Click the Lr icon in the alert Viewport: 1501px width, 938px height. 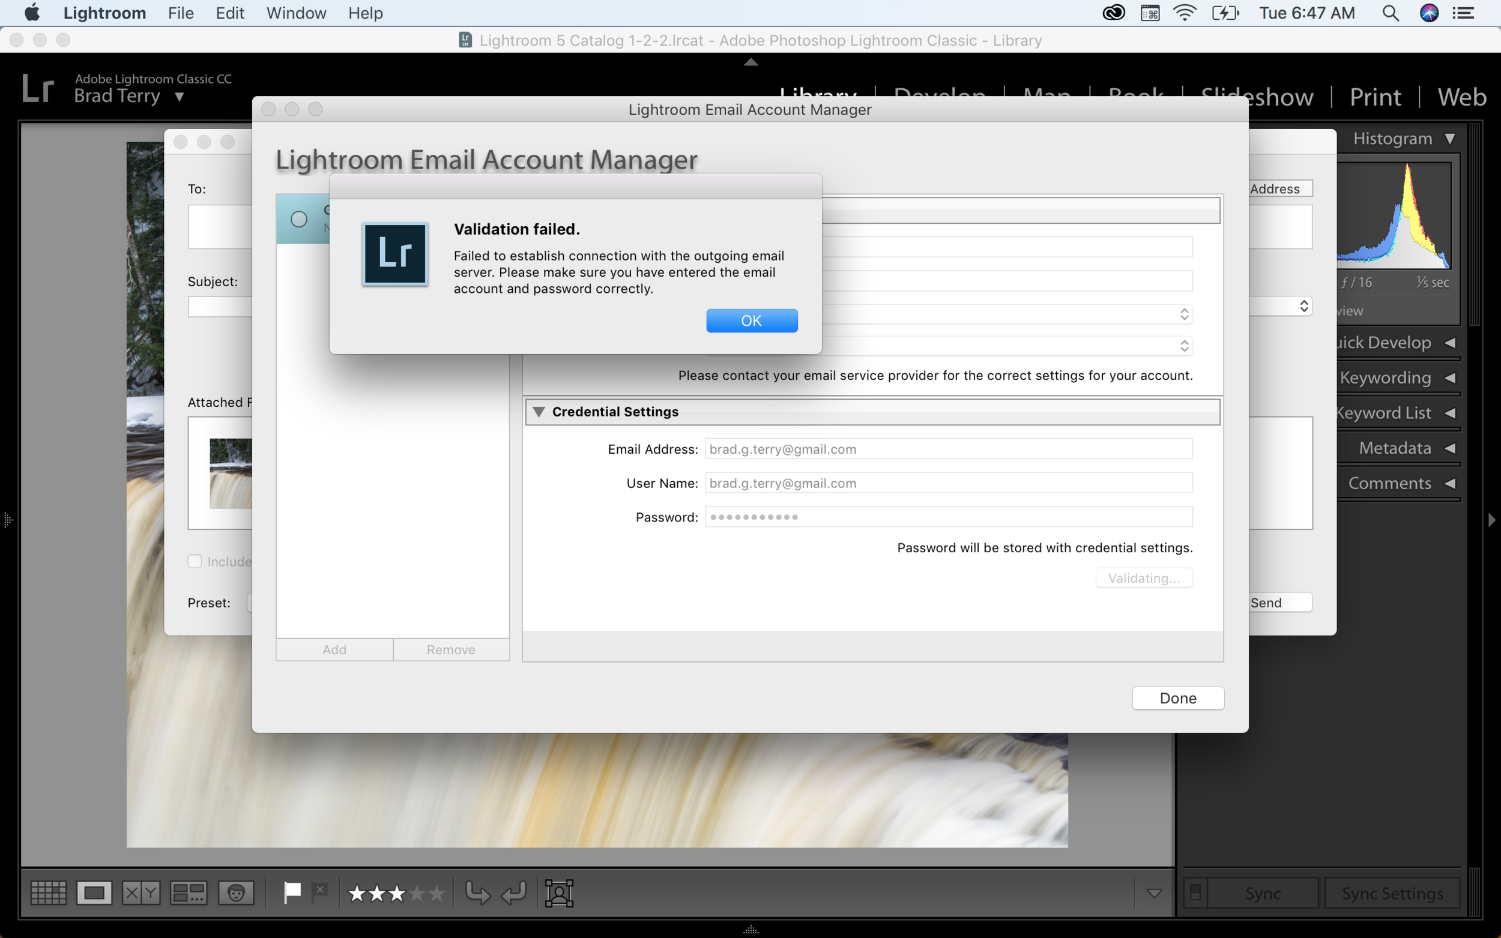point(395,254)
